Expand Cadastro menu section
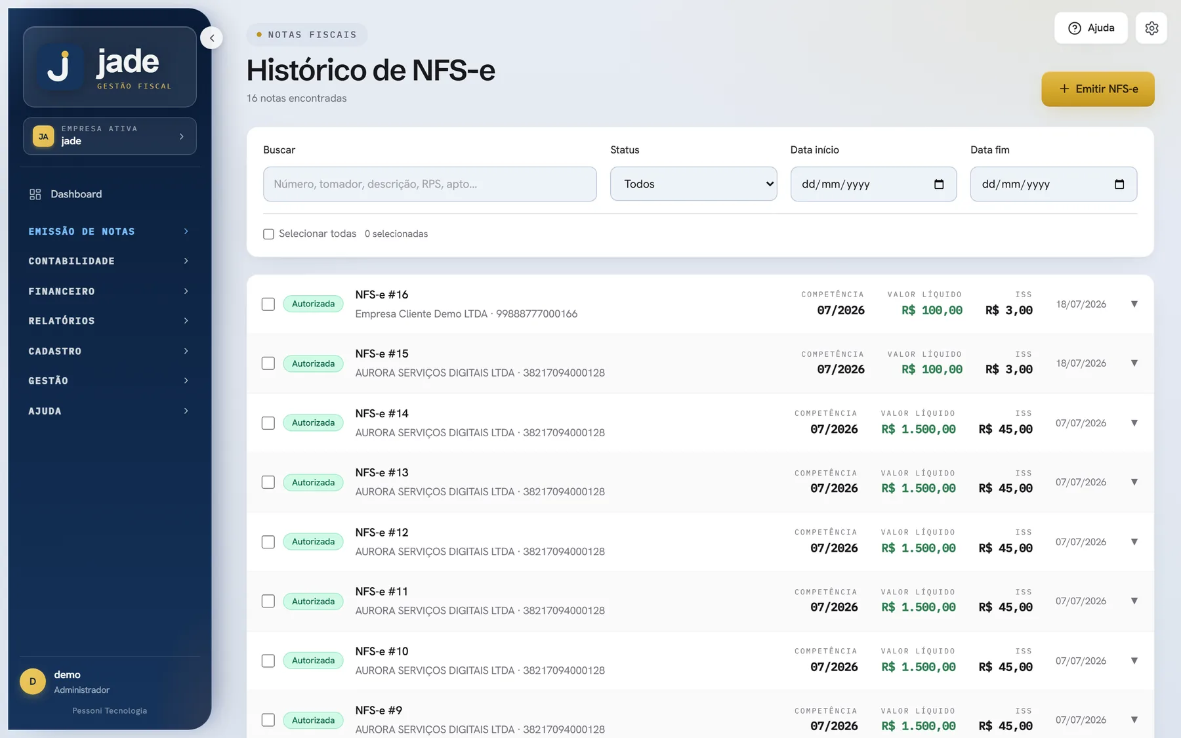 (110, 351)
